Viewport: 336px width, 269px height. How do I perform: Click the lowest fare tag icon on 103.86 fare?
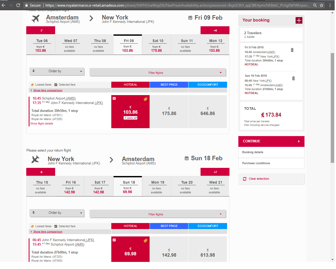pyautogui.click(x=145, y=99)
